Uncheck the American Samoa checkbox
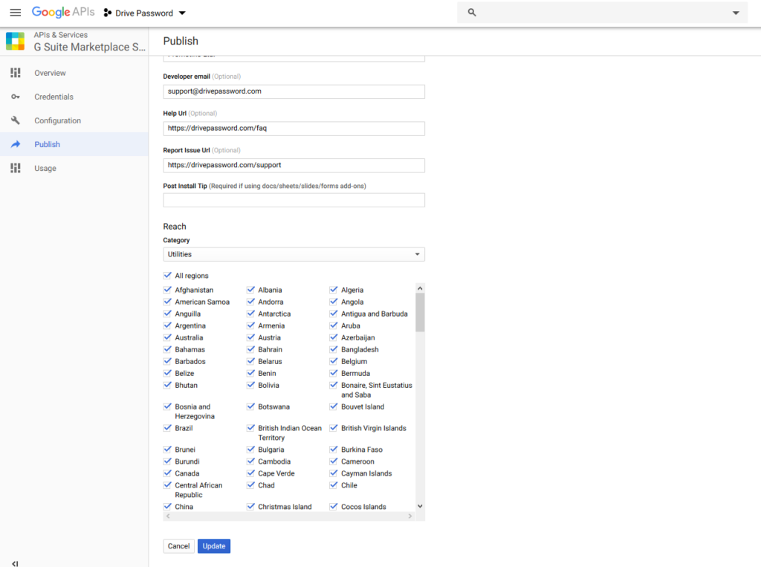The image size is (761, 567). [x=167, y=302]
